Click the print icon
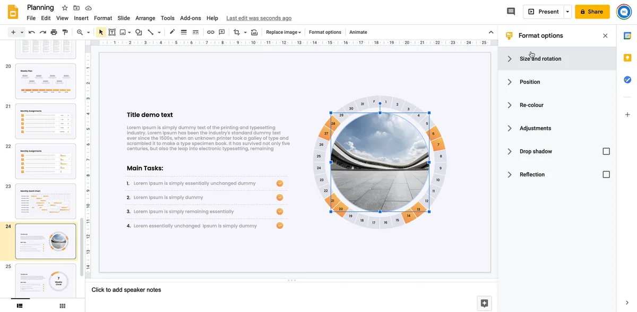Viewport: 637px width, 312px height. pyautogui.click(x=54, y=32)
